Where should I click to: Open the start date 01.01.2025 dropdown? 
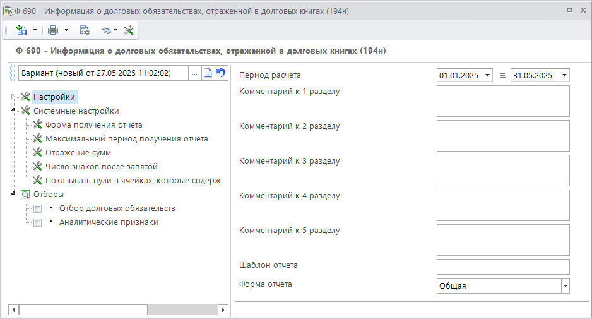tap(487, 76)
